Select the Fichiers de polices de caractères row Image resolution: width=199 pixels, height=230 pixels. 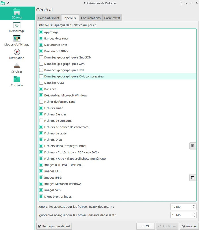point(118,127)
